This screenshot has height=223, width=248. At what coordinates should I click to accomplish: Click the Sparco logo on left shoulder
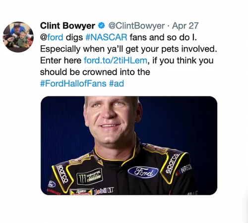pos(62,174)
